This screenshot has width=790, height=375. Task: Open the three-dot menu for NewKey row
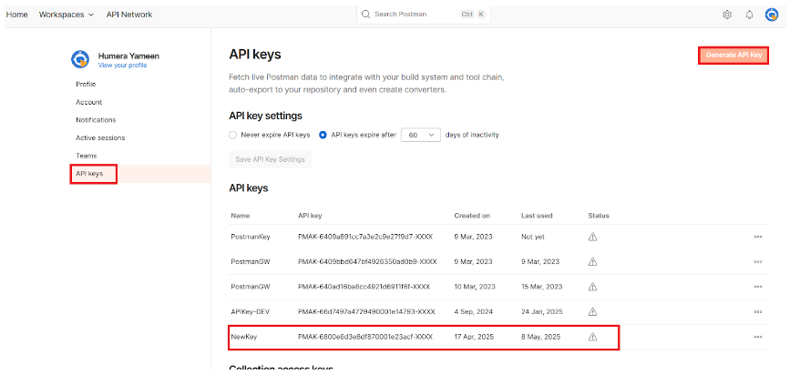click(x=757, y=337)
